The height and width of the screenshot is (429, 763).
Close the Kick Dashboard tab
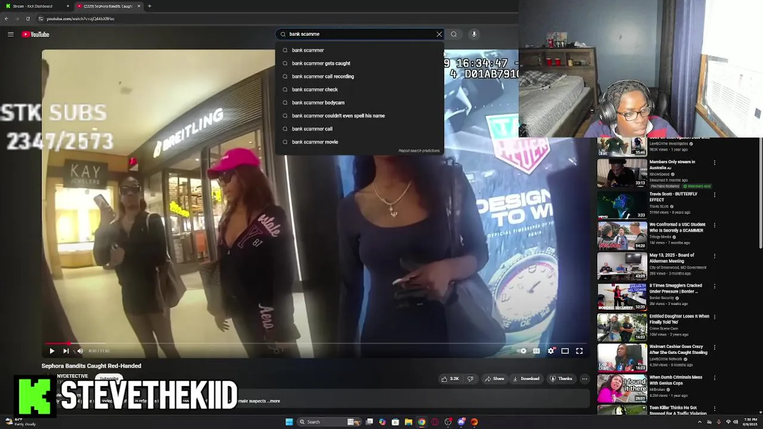click(x=67, y=6)
